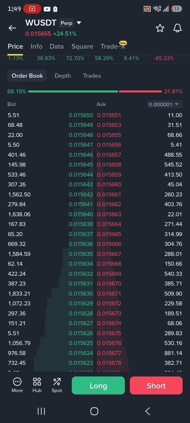Image resolution: width=190 pixels, height=423 pixels.
Task: Switch to the Info tab
Action: (36, 47)
